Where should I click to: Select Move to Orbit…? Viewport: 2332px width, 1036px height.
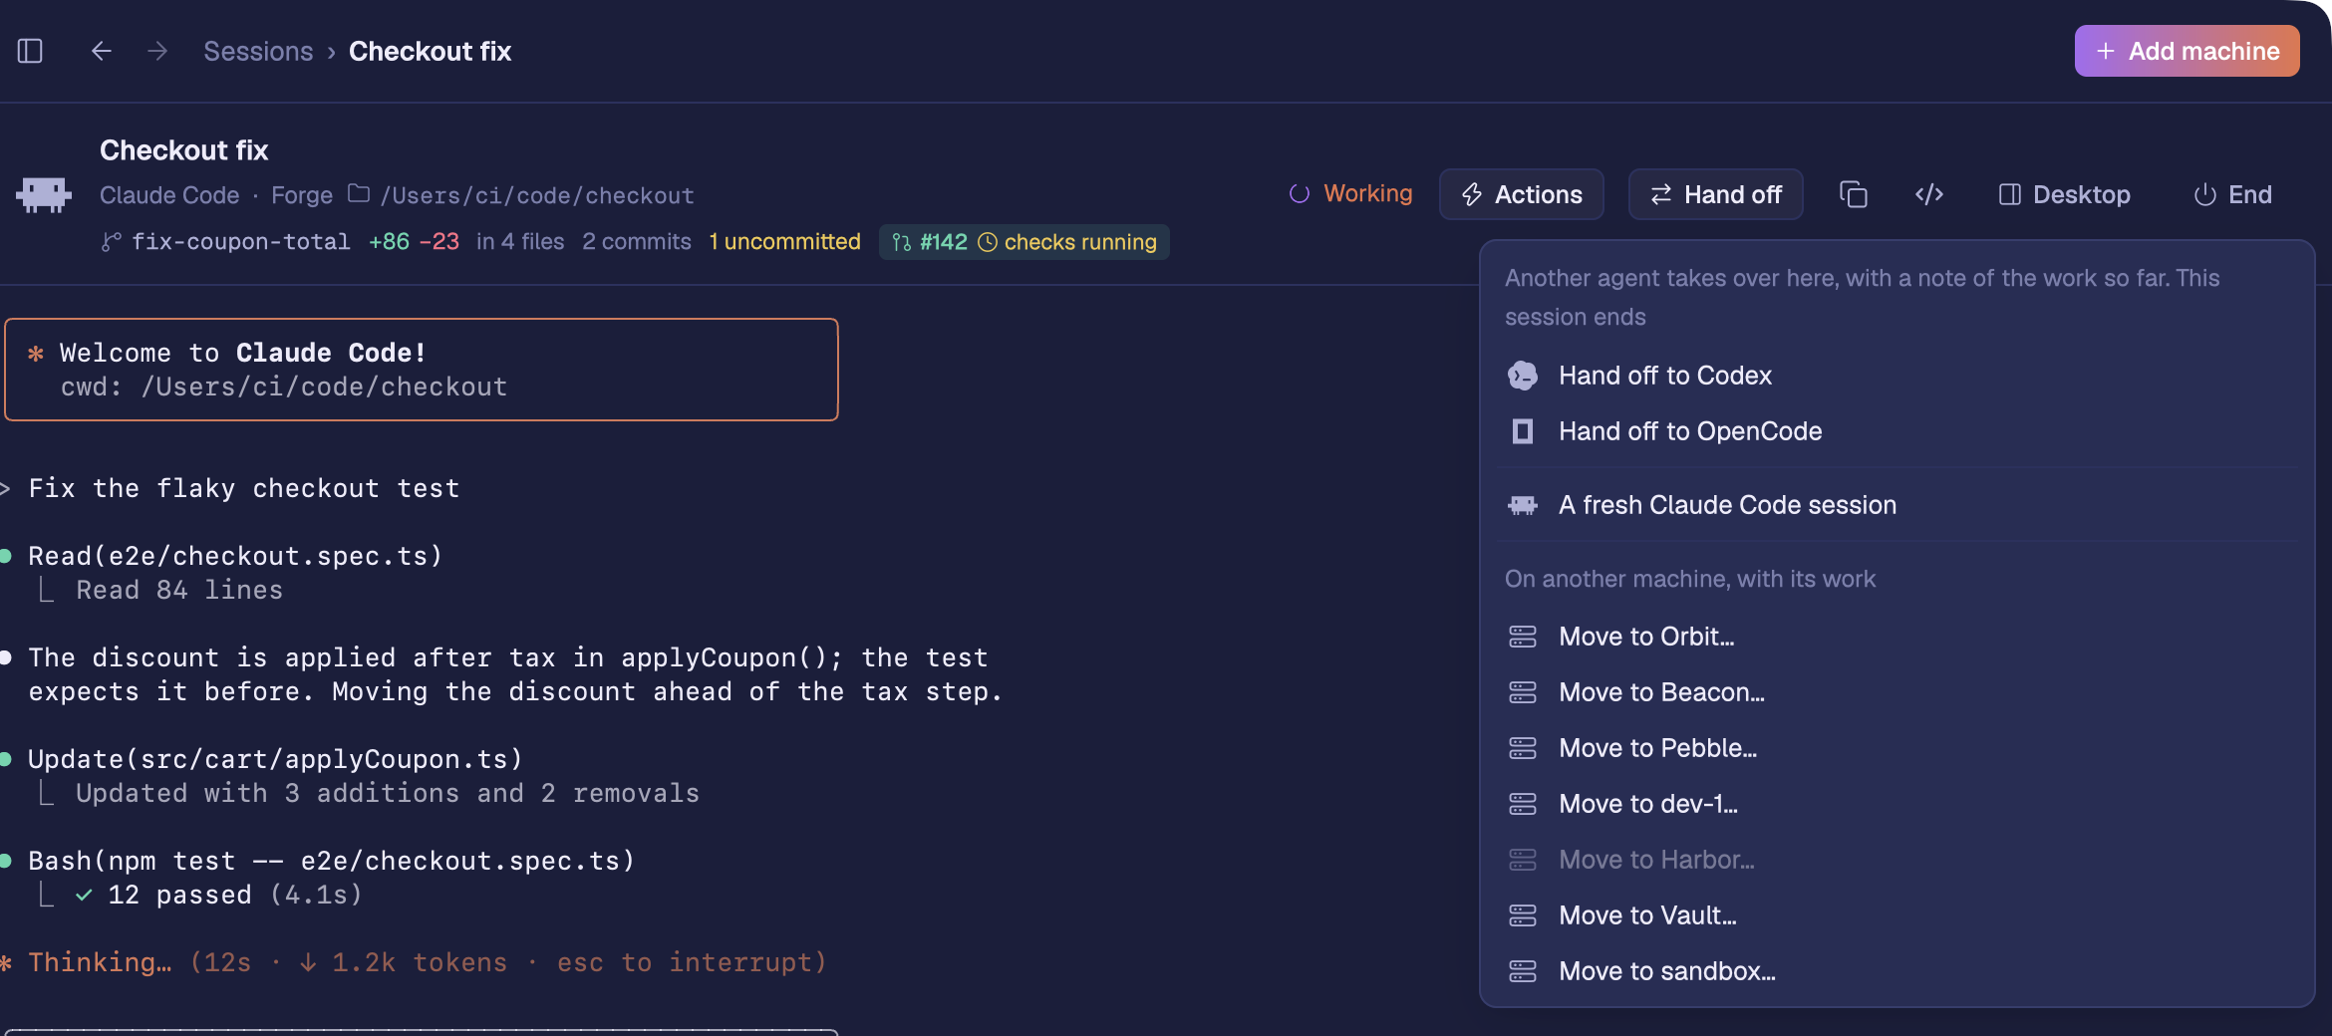[1897, 637]
